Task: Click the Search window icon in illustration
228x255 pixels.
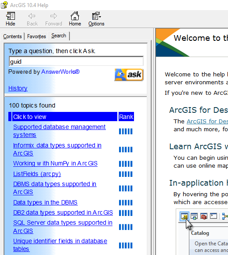Action: 194,216
